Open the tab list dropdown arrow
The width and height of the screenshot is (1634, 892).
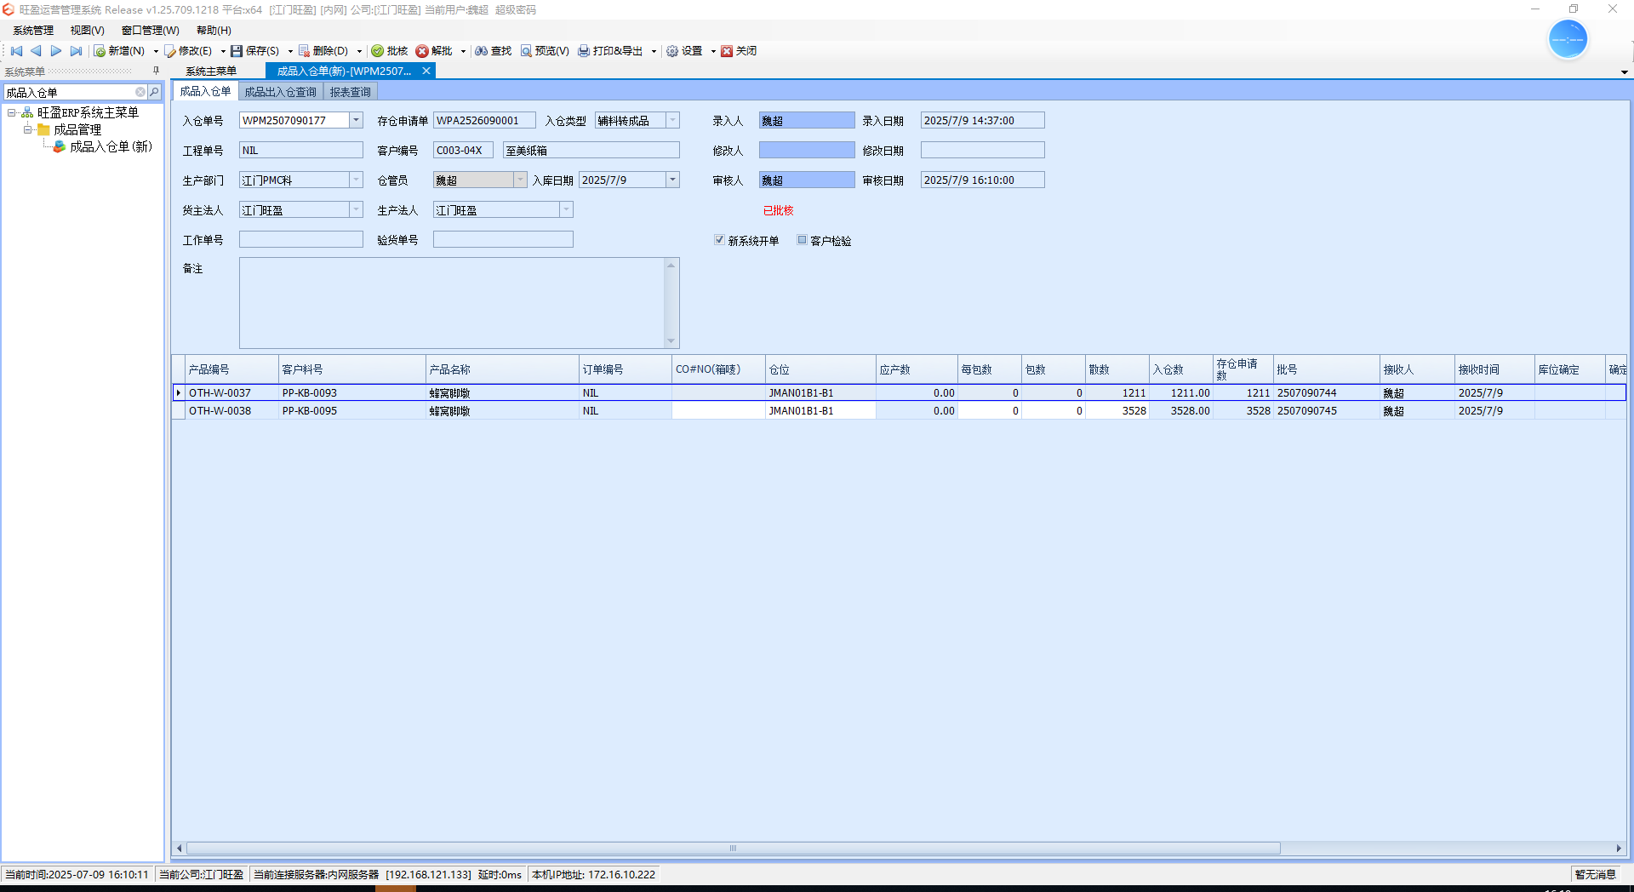click(1624, 72)
